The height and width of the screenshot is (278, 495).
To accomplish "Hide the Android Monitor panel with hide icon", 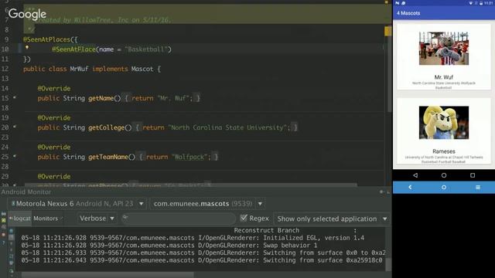I will (388, 192).
